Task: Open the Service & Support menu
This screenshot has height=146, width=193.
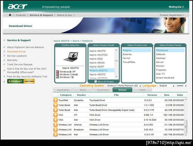Action: tap(41, 15)
